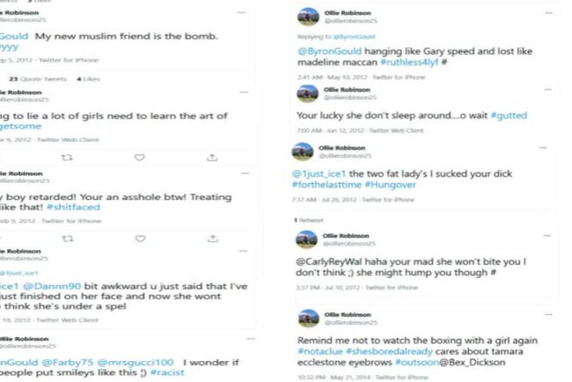Screen dimensions: 572x382
Task: Like the #shitfaced tweet with heart icon
Action: coord(140,239)
